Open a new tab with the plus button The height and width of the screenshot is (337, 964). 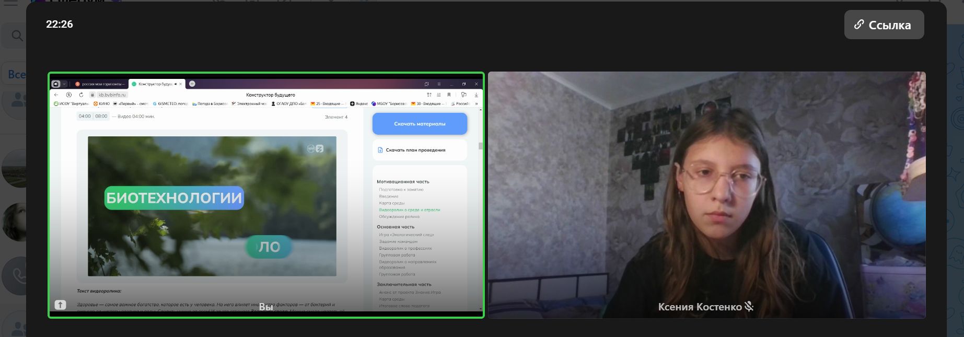(192, 84)
